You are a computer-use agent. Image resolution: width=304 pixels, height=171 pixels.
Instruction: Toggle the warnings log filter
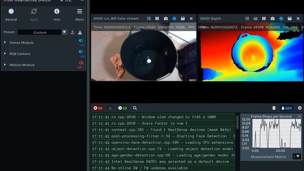pyautogui.click(x=110, y=108)
